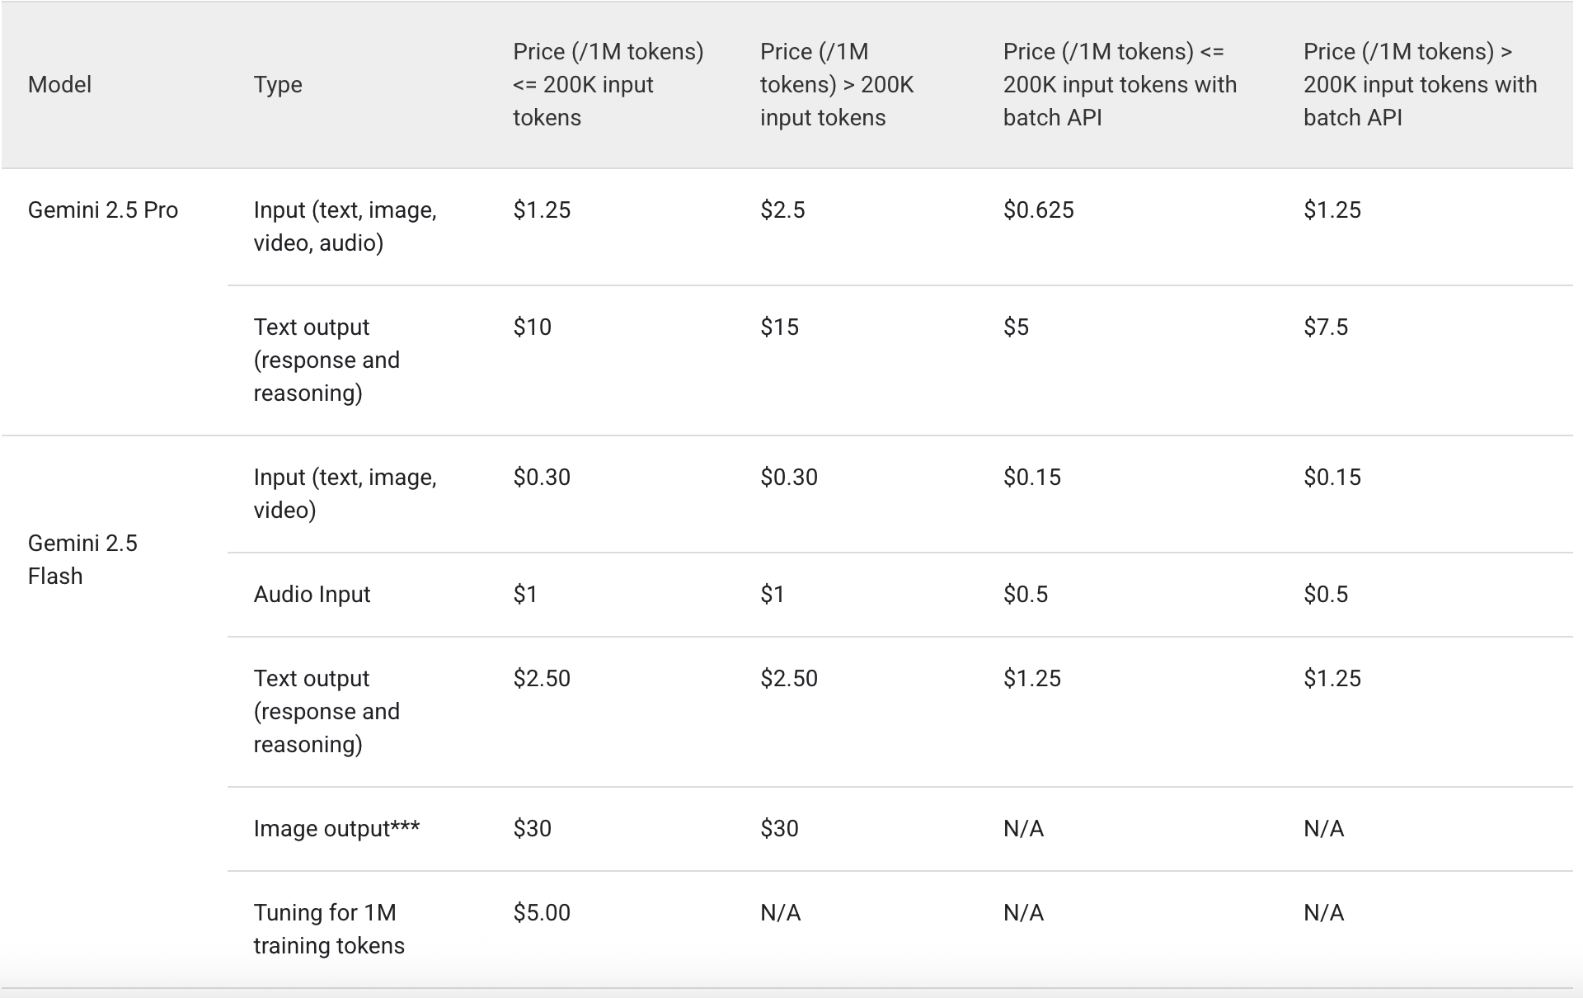Click Pro input "$1.25" in > 200K batch column
Screen dimensions: 1583x998
(1332, 210)
